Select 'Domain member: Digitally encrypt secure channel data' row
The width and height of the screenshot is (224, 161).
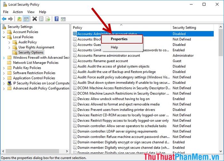[x=123, y=148]
